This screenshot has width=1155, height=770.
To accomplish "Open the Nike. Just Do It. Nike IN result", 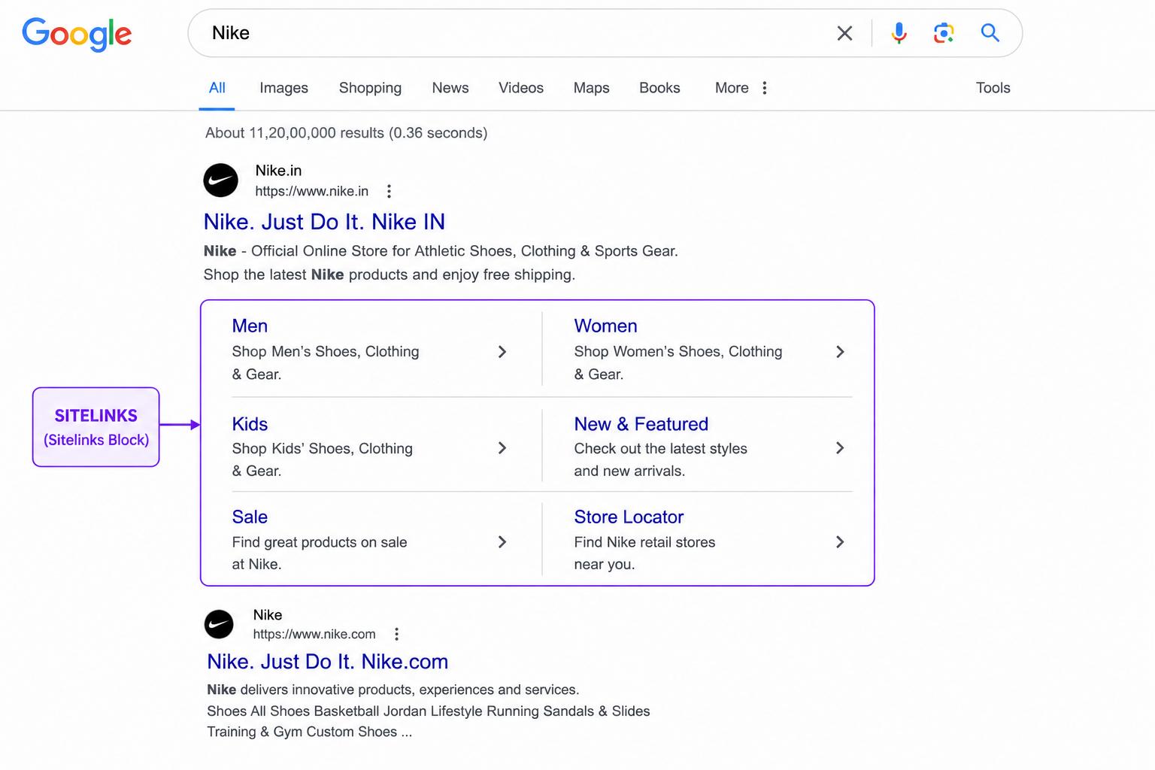I will pyautogui.click(x=324, y=222).
